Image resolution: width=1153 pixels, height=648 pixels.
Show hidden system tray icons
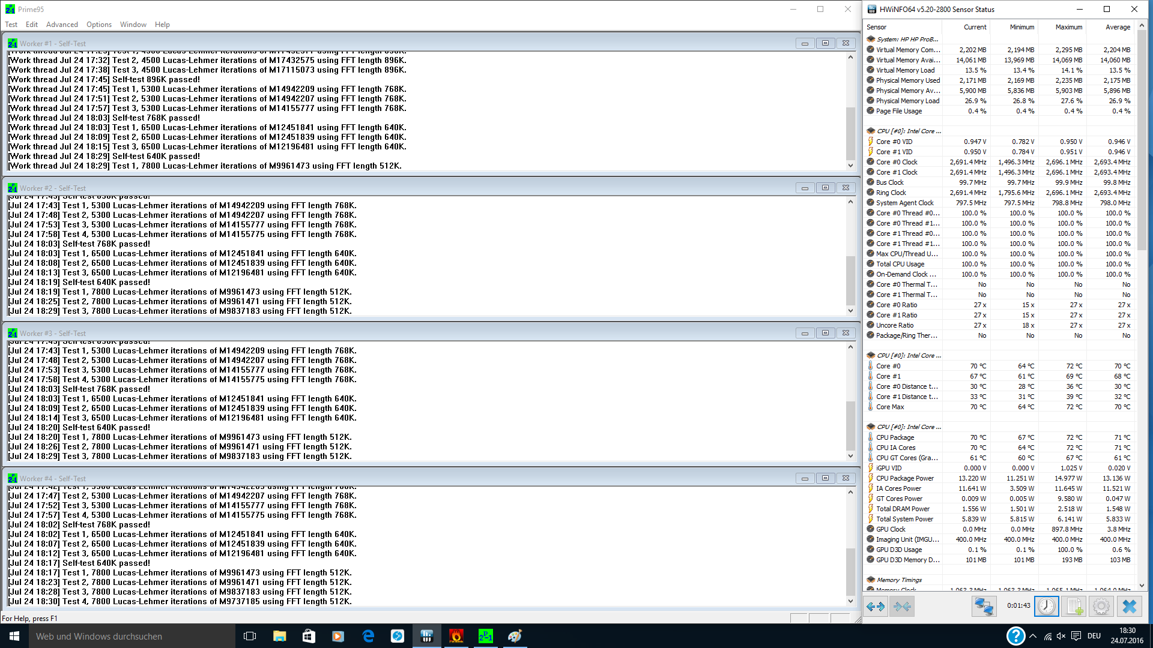[x=1033, y=636]
